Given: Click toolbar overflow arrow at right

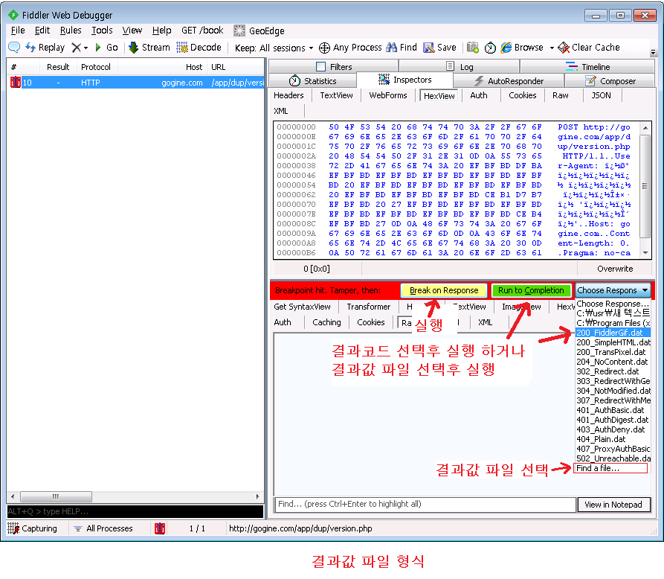Looking at the screenshot, I should 654,53.
